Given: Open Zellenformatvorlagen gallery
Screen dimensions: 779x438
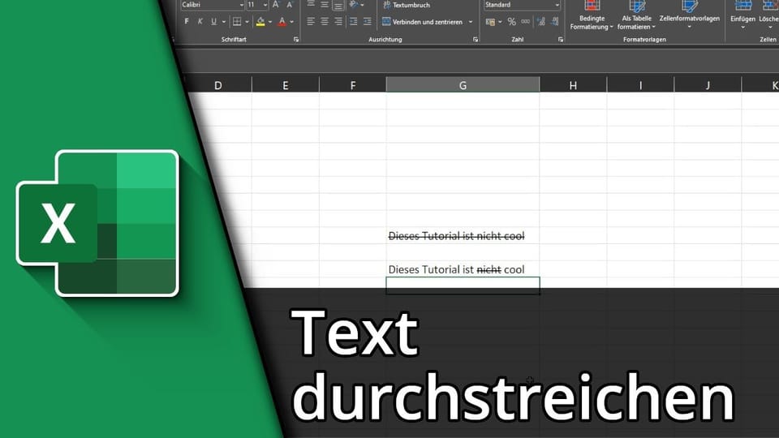Looking at the screenshot, I should coord(690,15).
